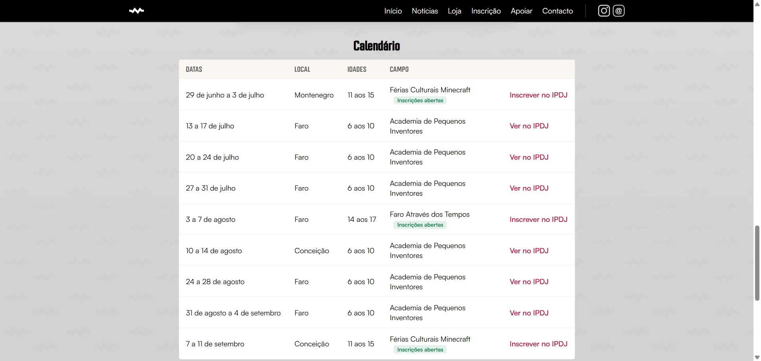Click 'Férias Culturais Minecraft' in Montenegro row
The height and width of the screenshot is (361, 761).
click(430, 90)
